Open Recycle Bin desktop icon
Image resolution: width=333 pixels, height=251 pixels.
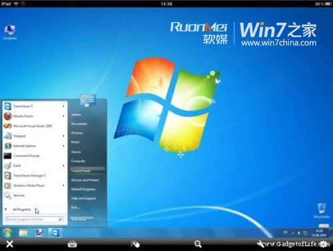click(322, 210)
